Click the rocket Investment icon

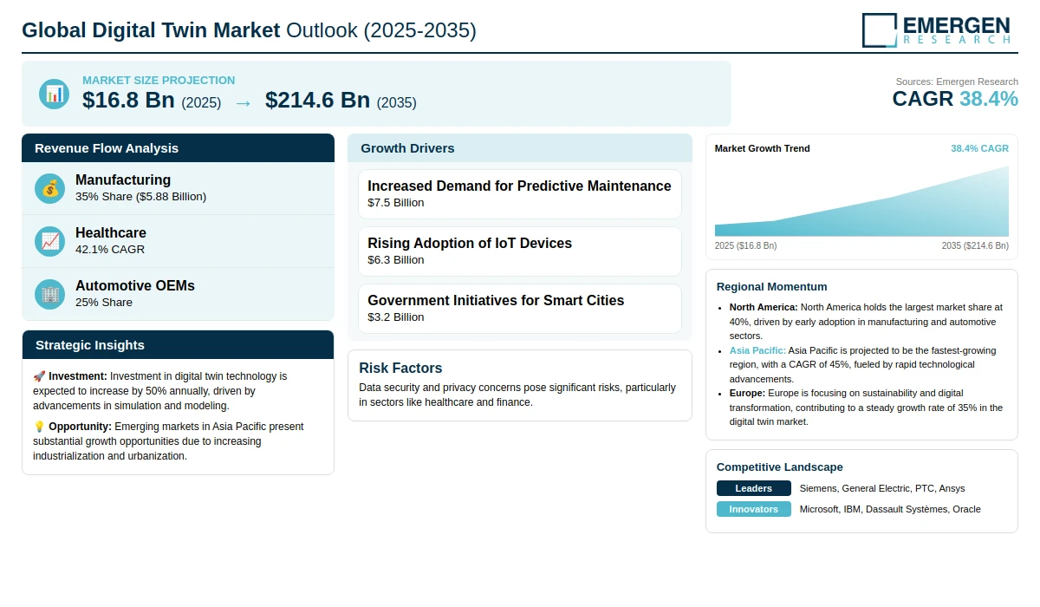(x=39, y=376)
